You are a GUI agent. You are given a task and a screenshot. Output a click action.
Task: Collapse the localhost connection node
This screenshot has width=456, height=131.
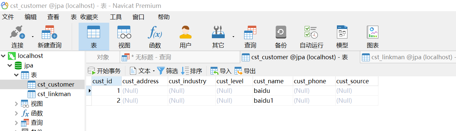click(3, 56)
